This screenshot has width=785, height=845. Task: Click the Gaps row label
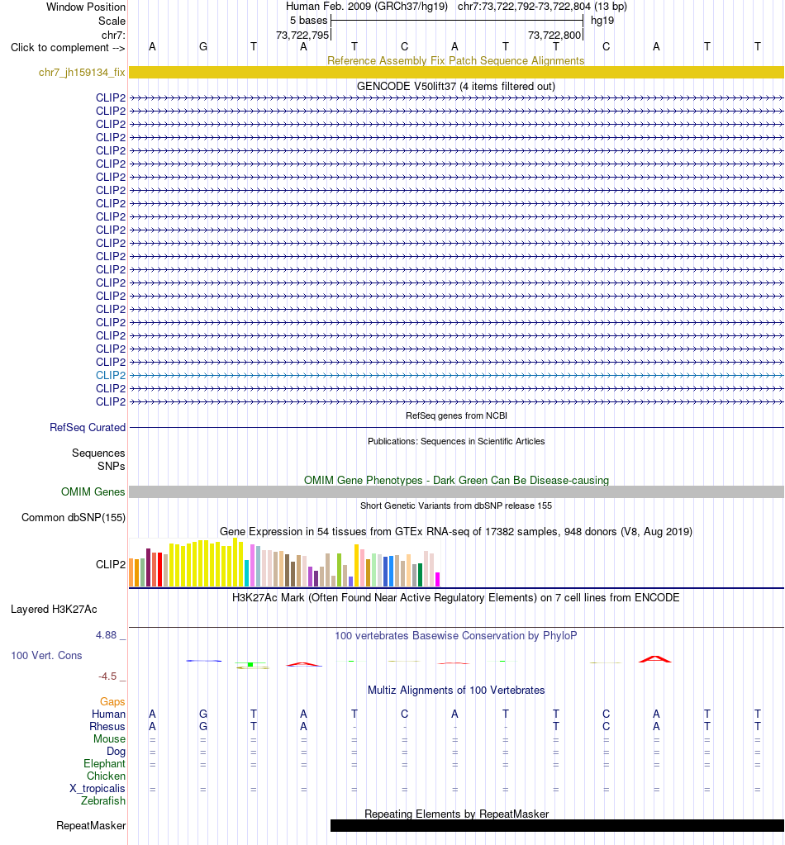tap(112, 701)
